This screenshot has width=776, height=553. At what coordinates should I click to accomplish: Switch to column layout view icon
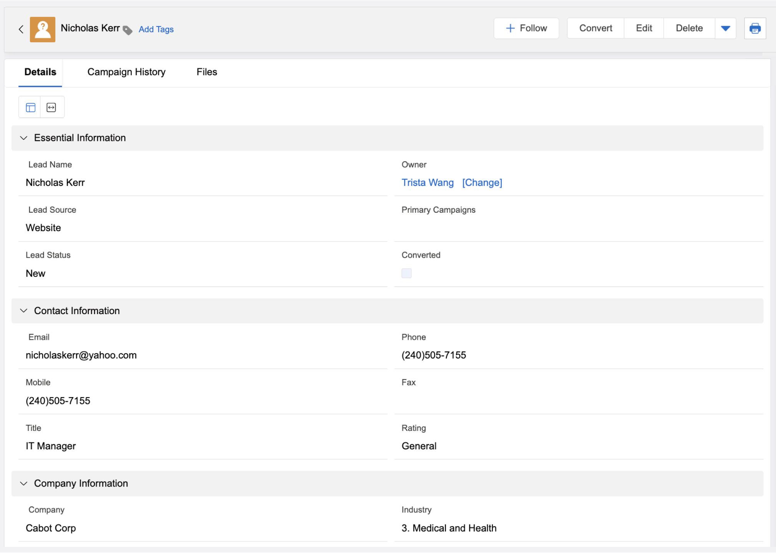point(30,108)
